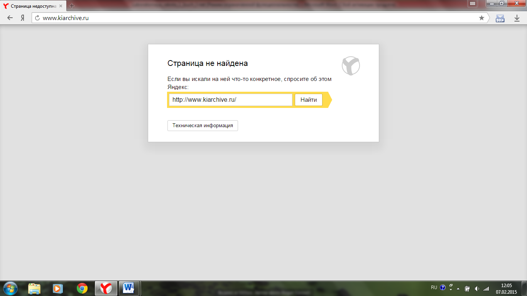The height and width of the screenshot is (296, 527).
Task: Open the power plug tray icon
Action: point(467,288)
